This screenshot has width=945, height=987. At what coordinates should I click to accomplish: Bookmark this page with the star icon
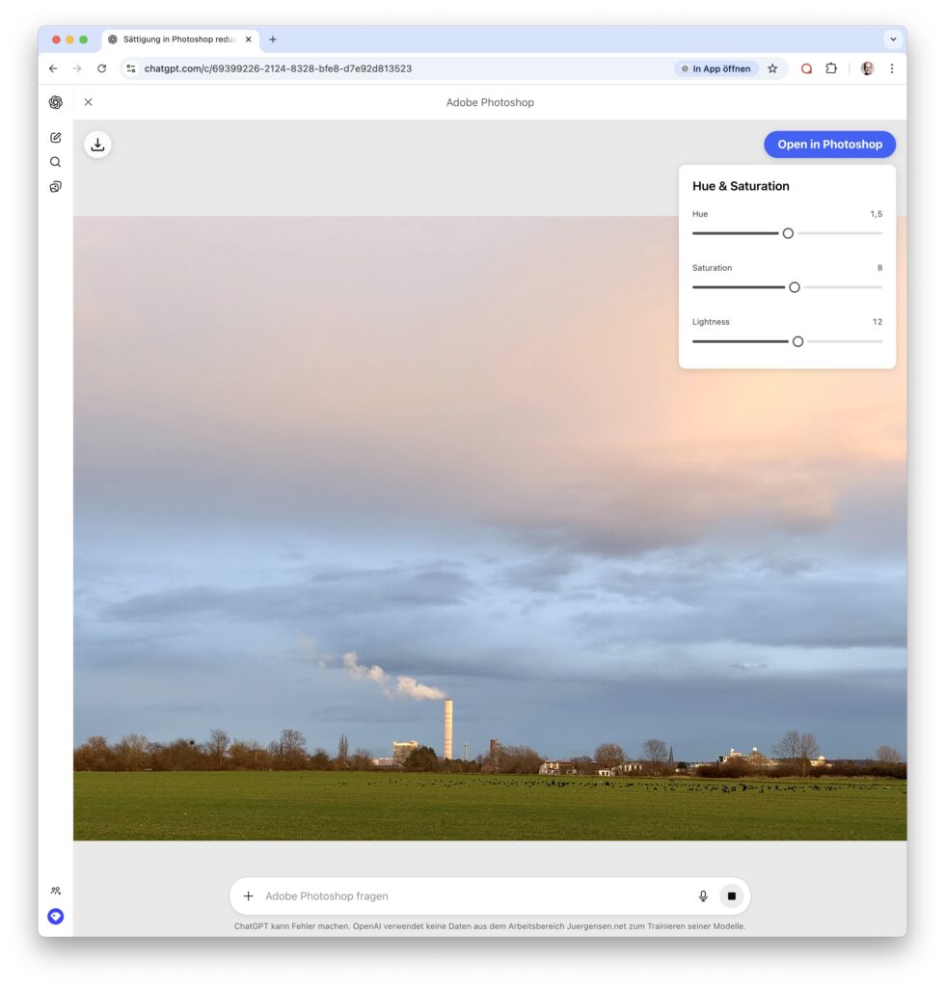[x=772, y=68]
